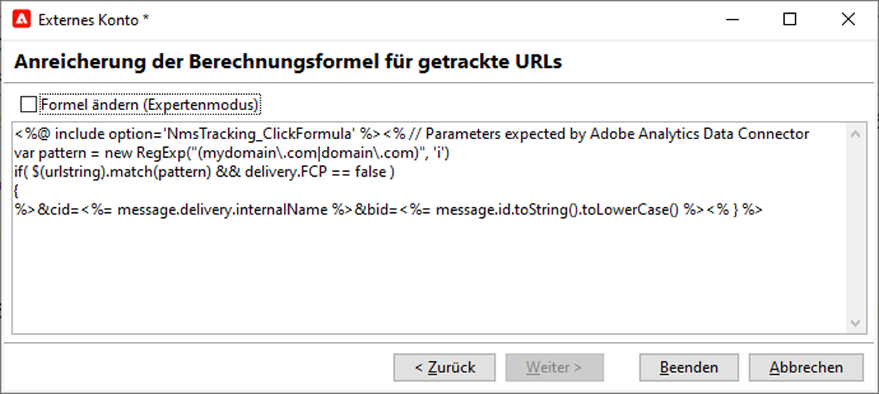Go back with the Zurück button
The width and height of the screenshot is (879, 394).
445,367
